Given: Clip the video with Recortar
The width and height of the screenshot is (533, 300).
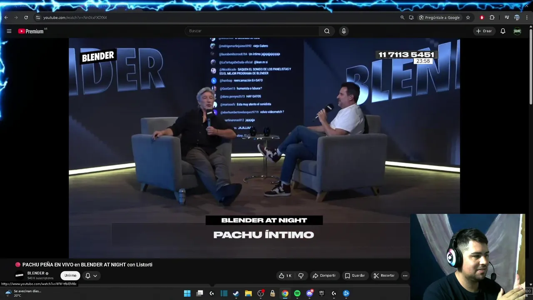Looking at the screenshot, I should tap(384, 275).
